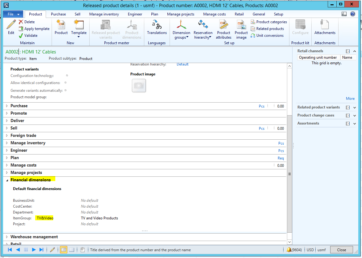Click the Attachments paperclip icon
The width and height of the screenshot is (362, 258).
click(x=325, y=25)
